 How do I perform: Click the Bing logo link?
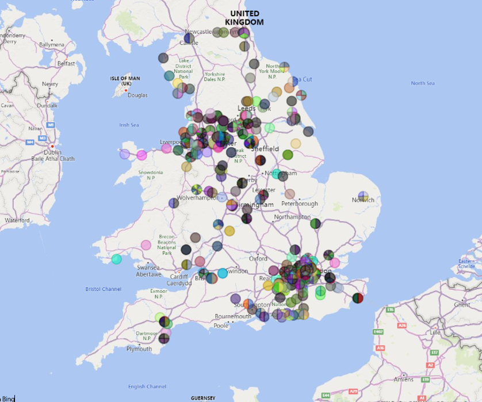pos(8,398)
